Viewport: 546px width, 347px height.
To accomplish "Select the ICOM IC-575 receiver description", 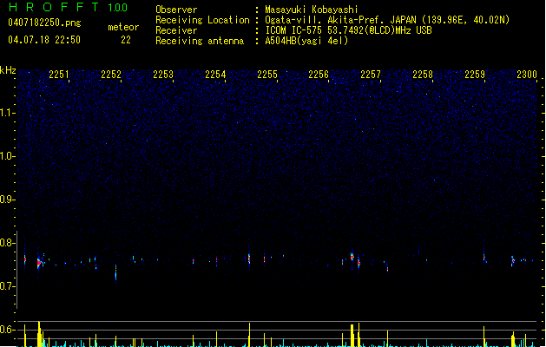I will coord(348,30).
